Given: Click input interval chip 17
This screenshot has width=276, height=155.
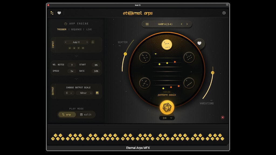Looking at the screenshot, I should 83,48.
